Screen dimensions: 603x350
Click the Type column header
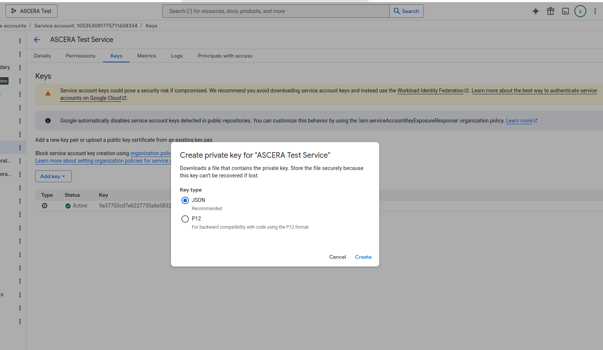[x=47, y=195]
